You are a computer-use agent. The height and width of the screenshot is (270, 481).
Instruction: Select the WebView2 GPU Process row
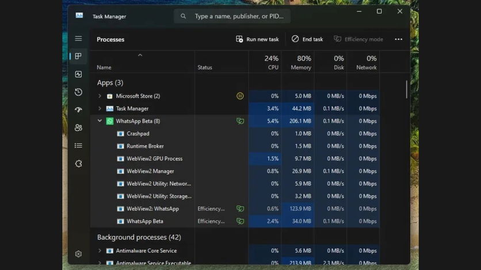[x=235, y=159]
